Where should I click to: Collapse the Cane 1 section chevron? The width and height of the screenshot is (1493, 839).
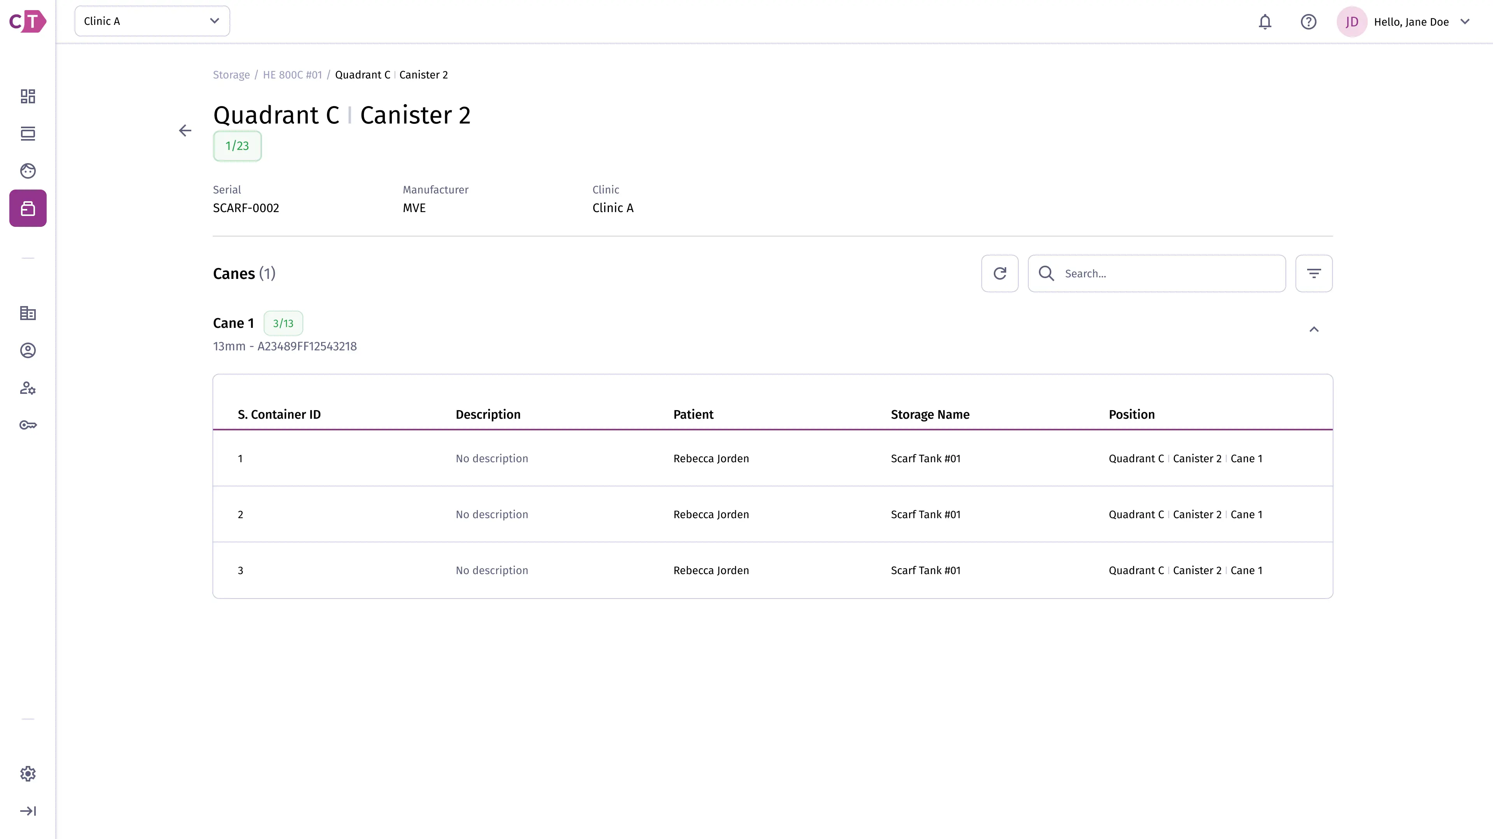click(1314, 329)
